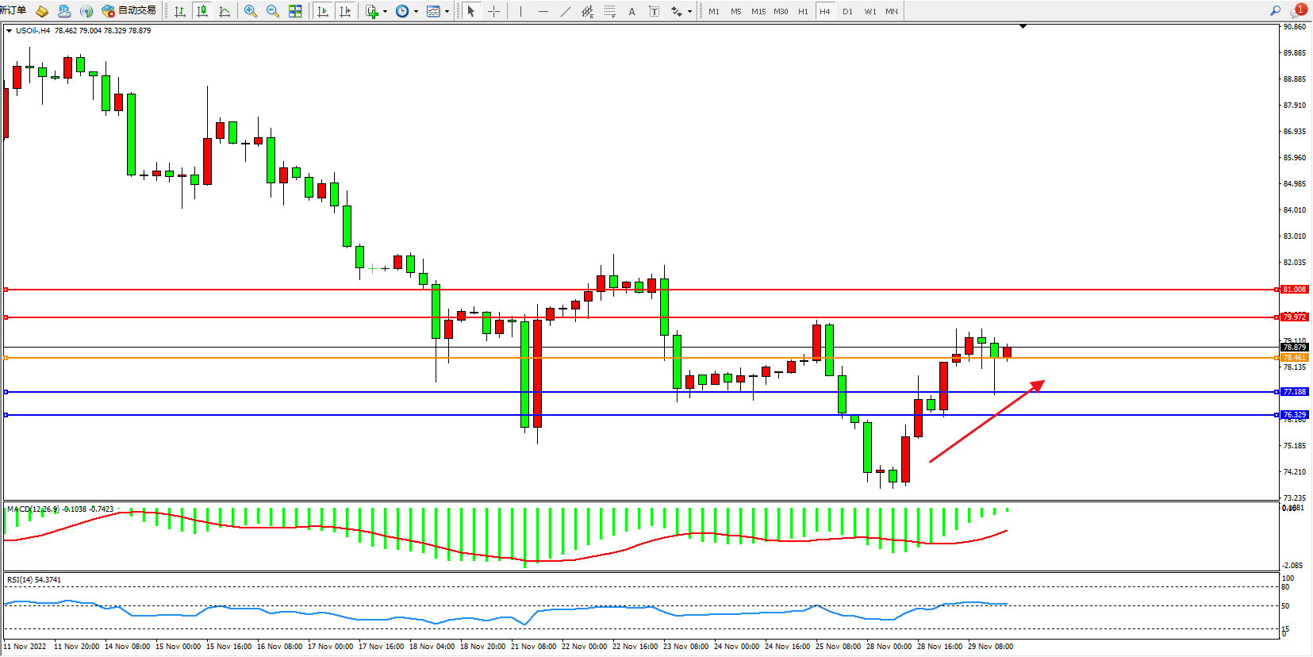
Task: Click the 自动交易 auto trading button
Action: 129,10
